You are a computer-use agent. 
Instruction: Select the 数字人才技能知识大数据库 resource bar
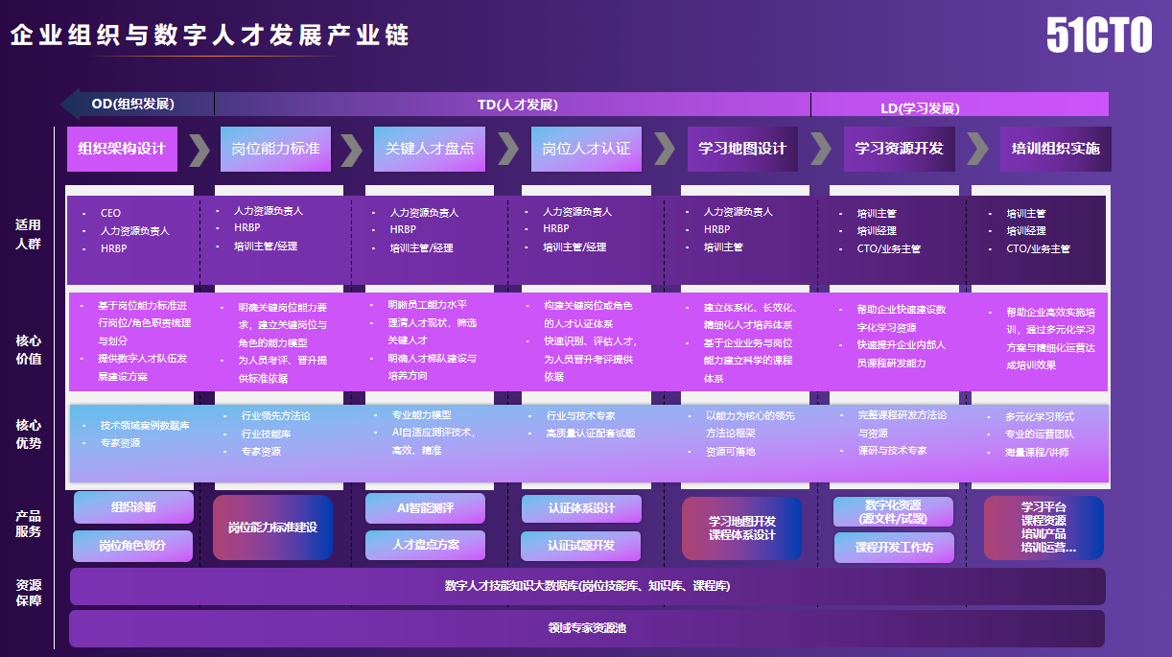pos(587,586)
